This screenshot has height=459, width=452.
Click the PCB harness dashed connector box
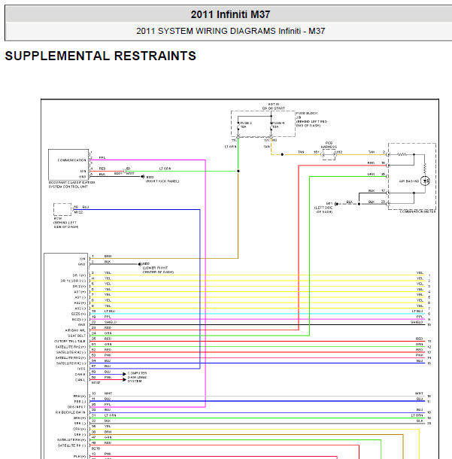[x=329, y=154]
